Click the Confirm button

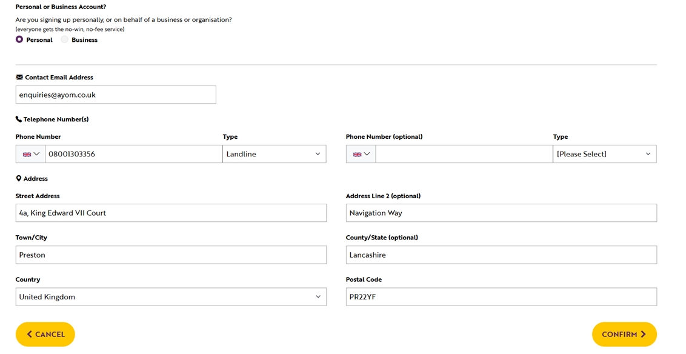624,334
